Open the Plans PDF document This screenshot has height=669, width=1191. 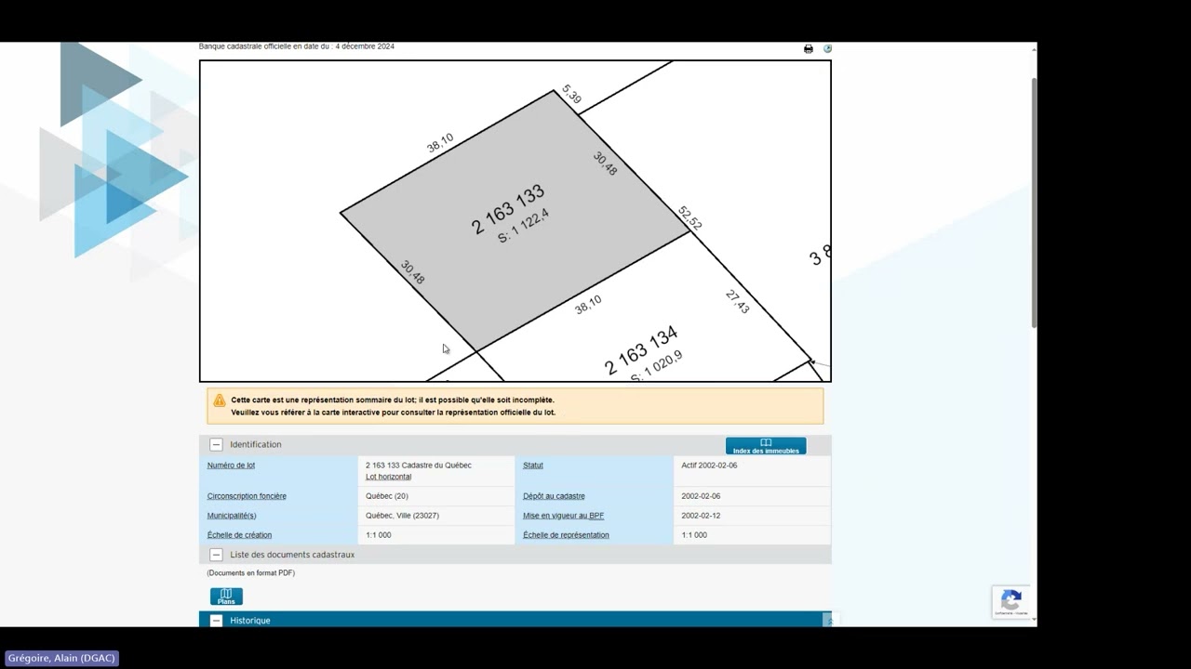(226, 597)
